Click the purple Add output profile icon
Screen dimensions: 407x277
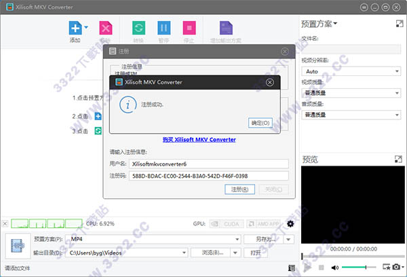click(x=226, y=28)
